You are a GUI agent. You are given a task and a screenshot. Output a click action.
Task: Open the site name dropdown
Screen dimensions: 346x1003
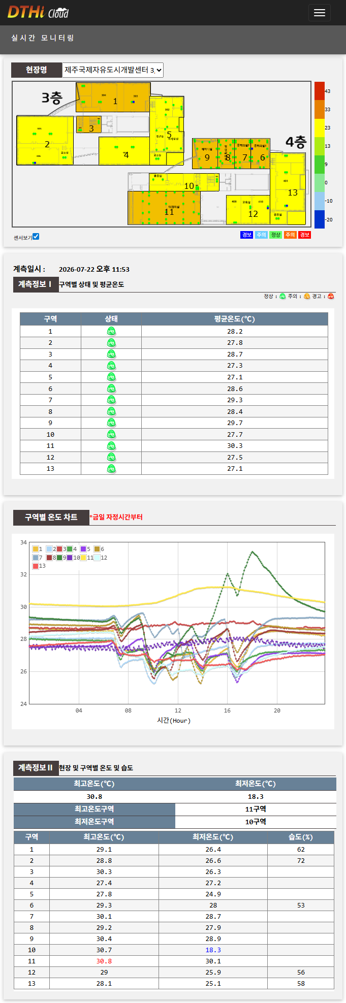113,70
